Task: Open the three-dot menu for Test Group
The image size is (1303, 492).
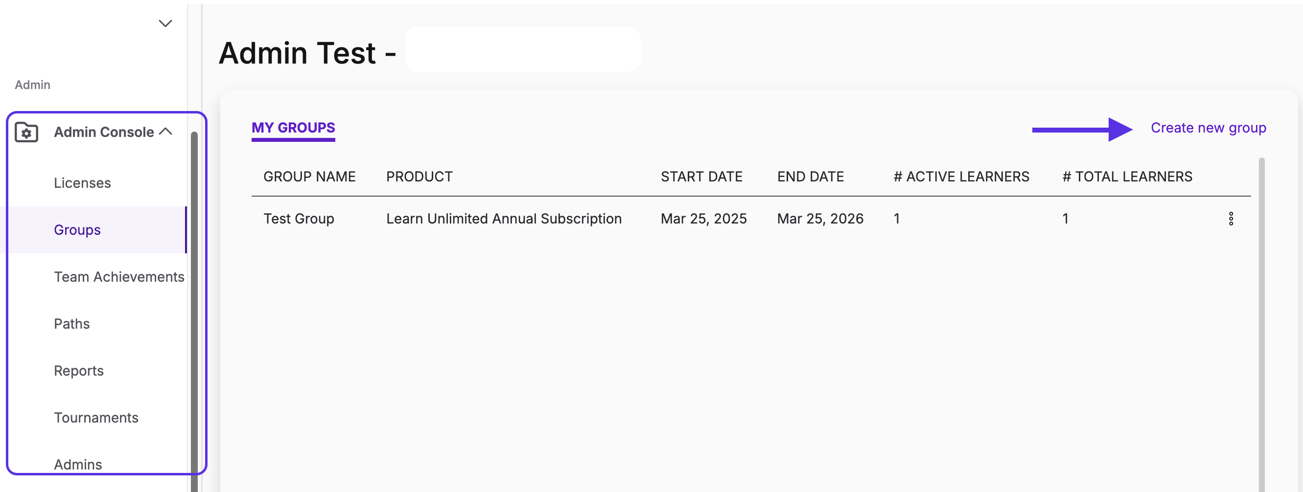Action: coord(1231,219)
